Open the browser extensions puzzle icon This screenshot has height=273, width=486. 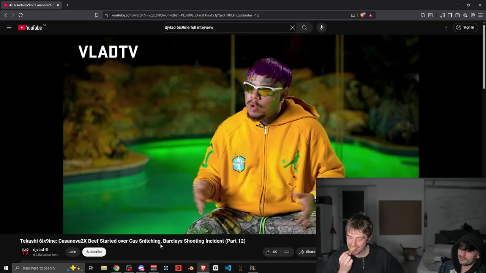423,15
